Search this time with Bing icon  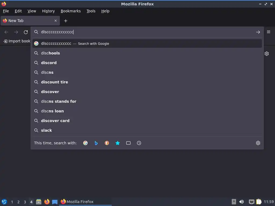point(96,143)
